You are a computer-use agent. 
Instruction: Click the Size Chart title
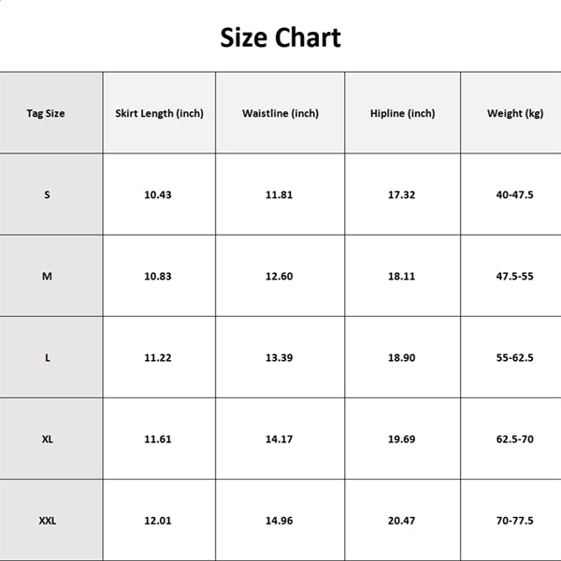pyautogui.click(x=280, y=37)
